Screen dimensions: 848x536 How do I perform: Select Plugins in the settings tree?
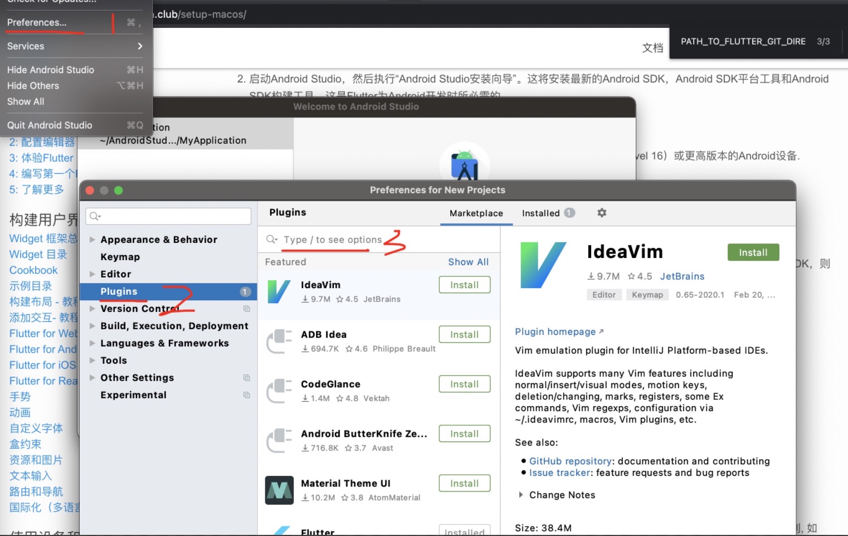[x=169, y=291]
